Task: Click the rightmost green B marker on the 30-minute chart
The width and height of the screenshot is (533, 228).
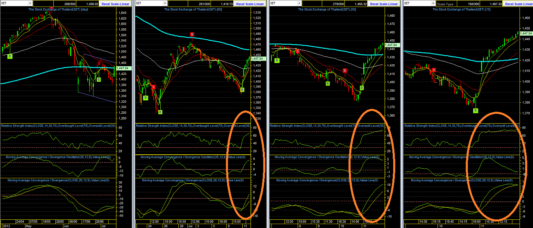Action: coord(362,88)
